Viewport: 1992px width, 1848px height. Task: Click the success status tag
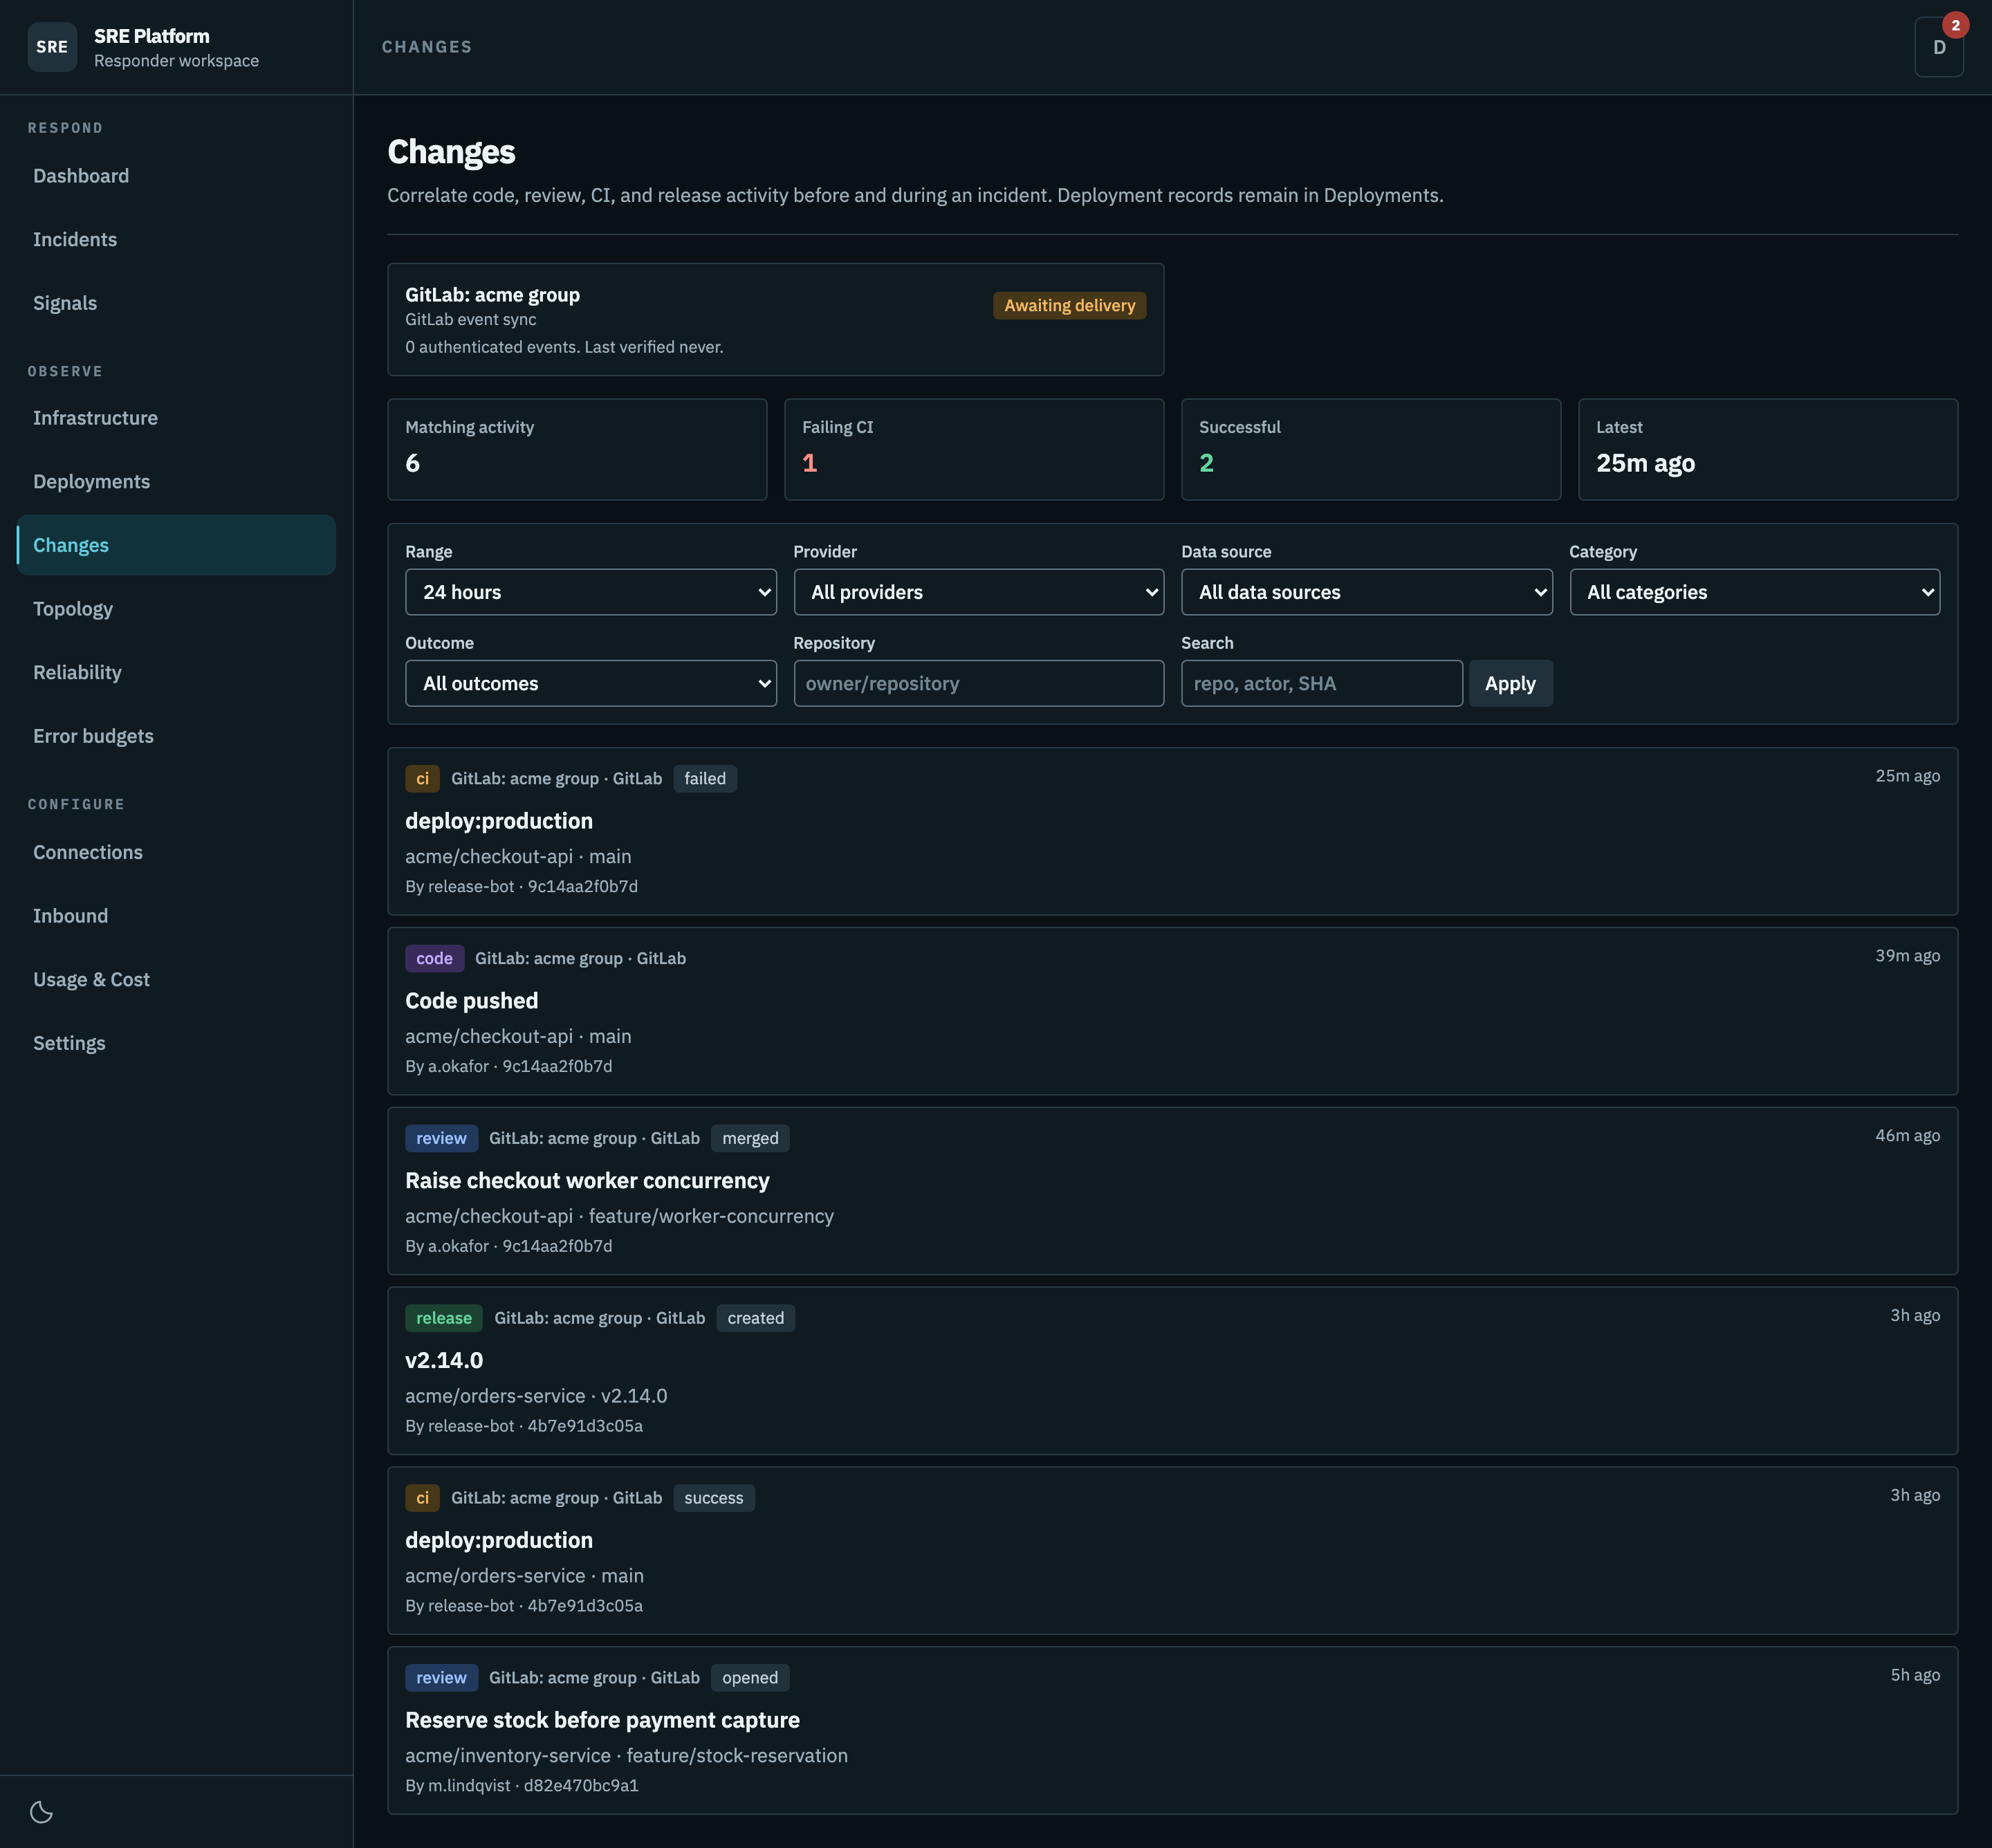coord(714,1498)
